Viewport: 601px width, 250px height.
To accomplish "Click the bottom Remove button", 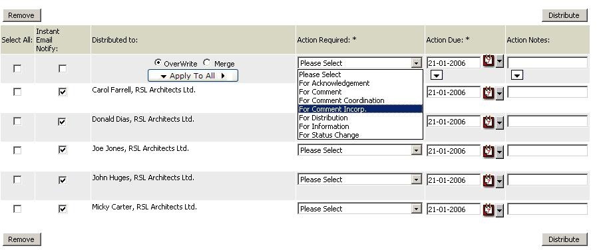I will click(21, 239).
